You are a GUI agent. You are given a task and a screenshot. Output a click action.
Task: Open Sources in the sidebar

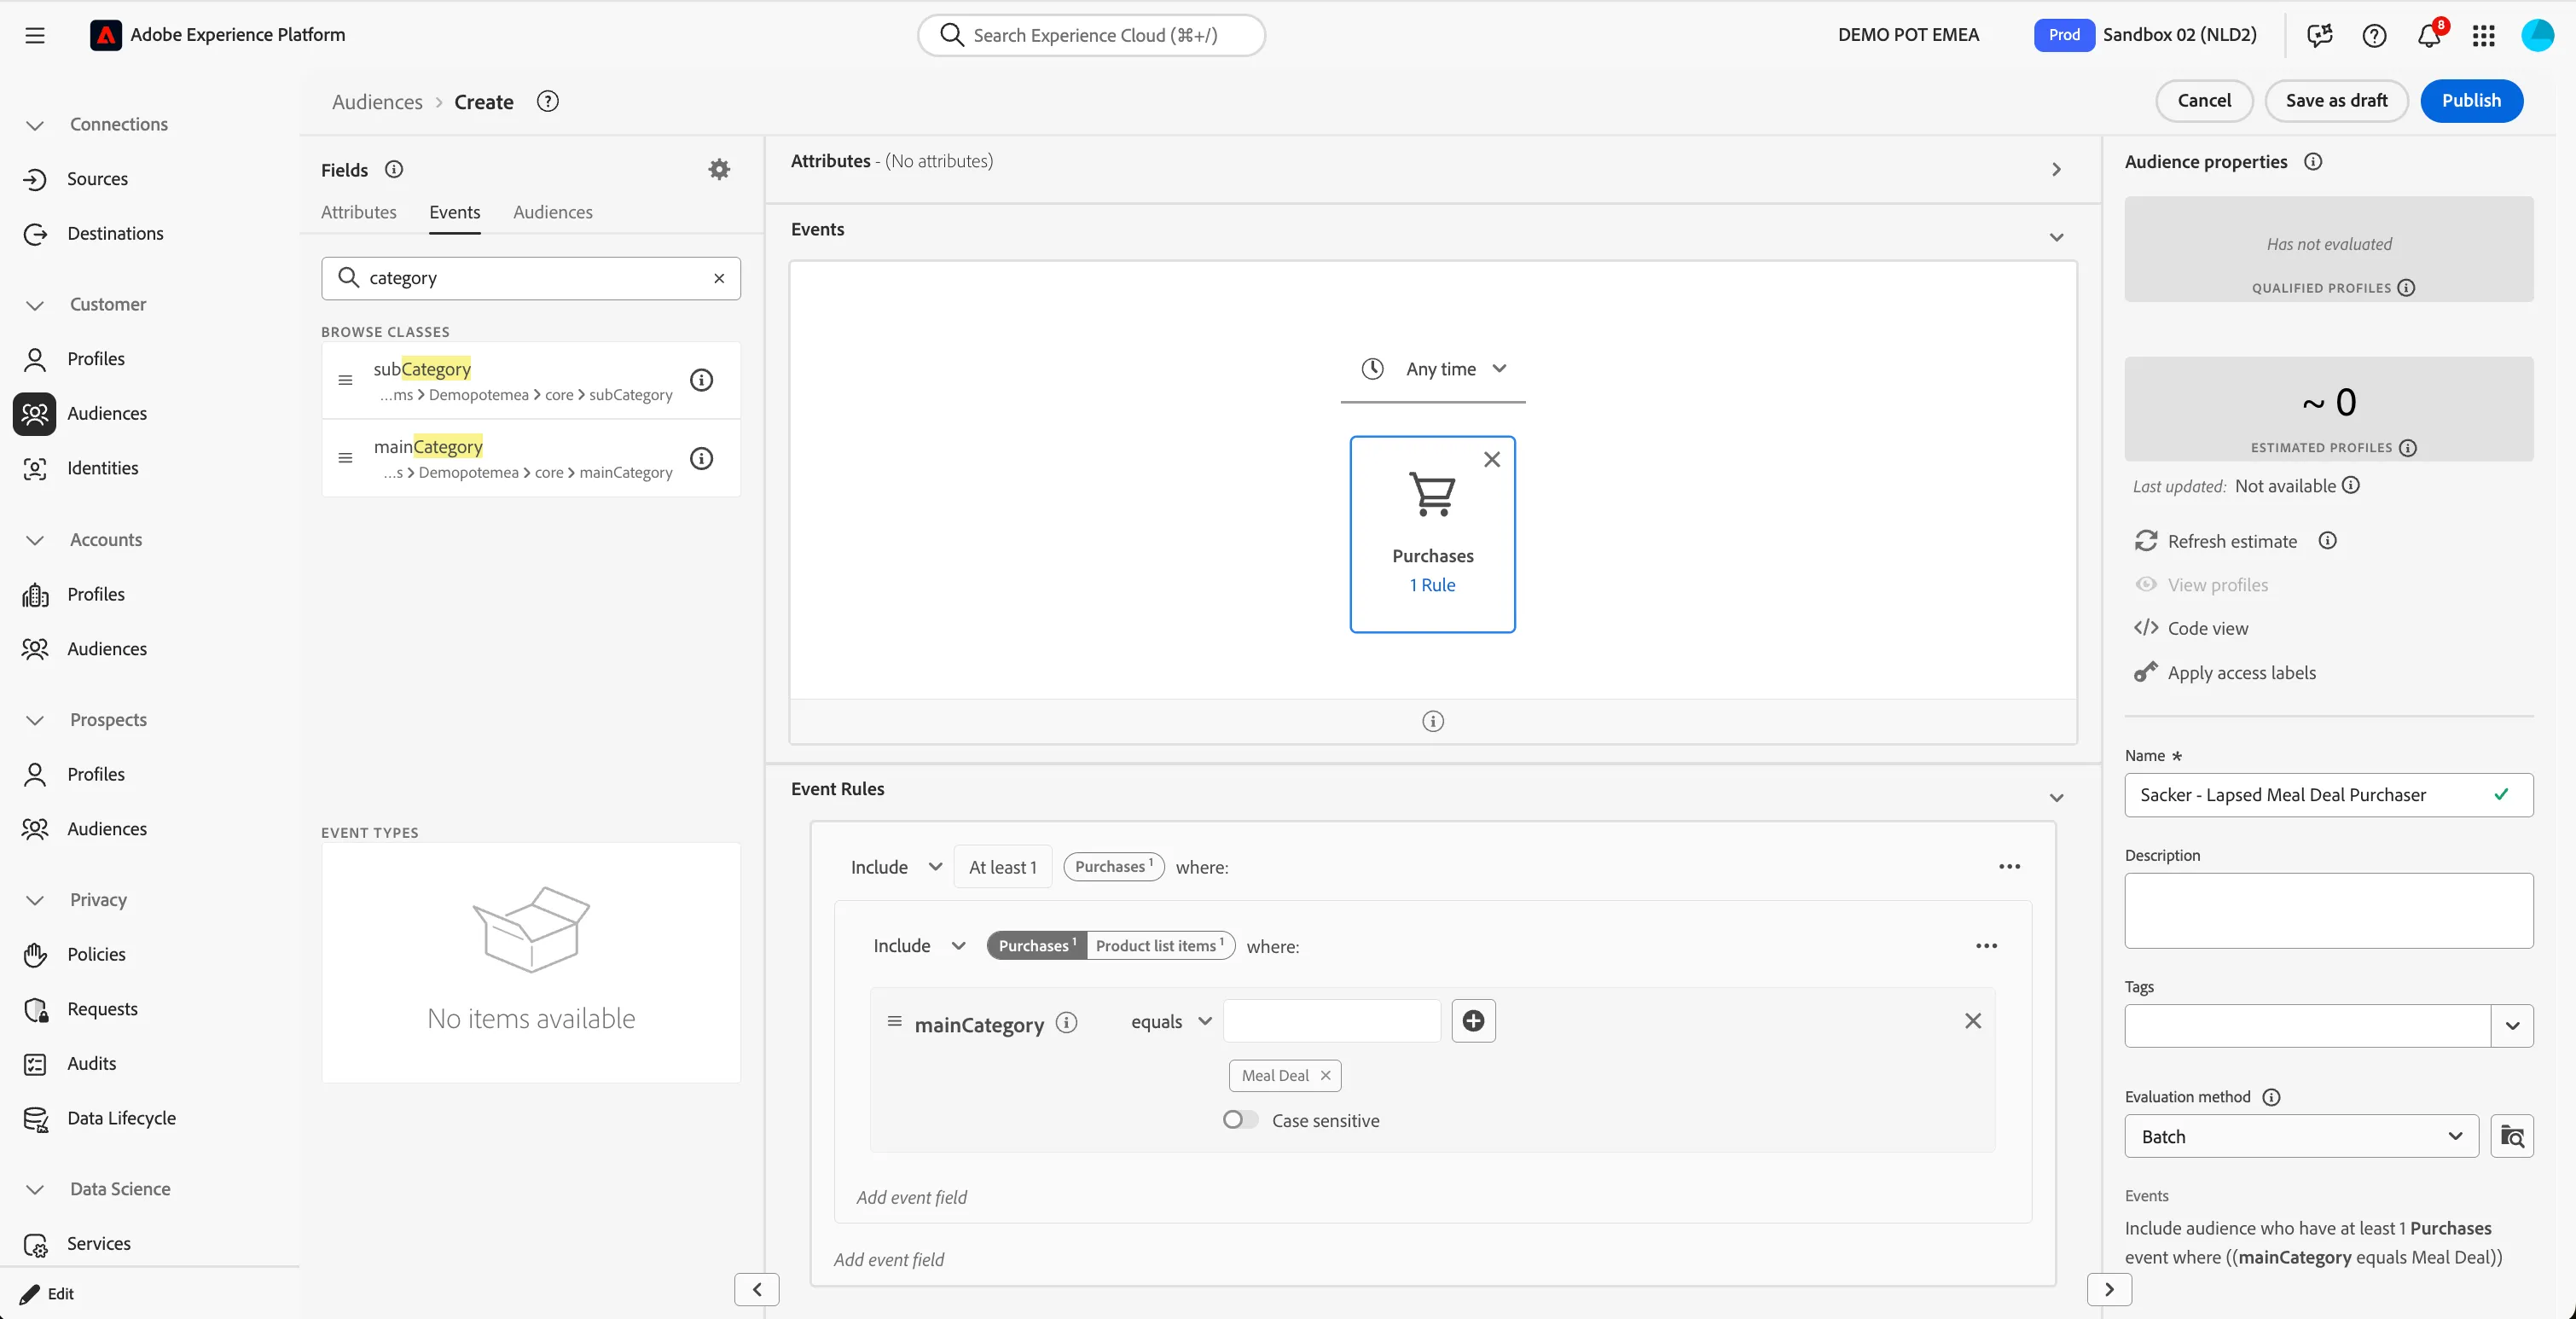click(x=97, y=179)
